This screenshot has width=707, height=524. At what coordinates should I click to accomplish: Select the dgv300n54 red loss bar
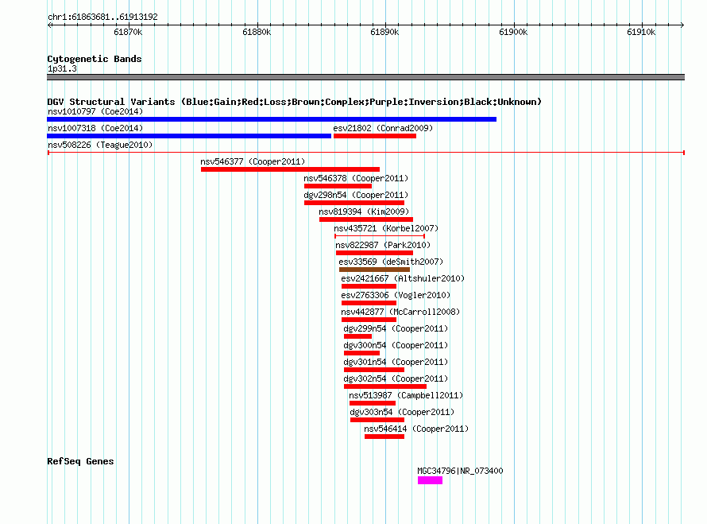[361, 353]
